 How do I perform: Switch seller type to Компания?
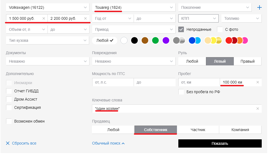click(240, 130)
